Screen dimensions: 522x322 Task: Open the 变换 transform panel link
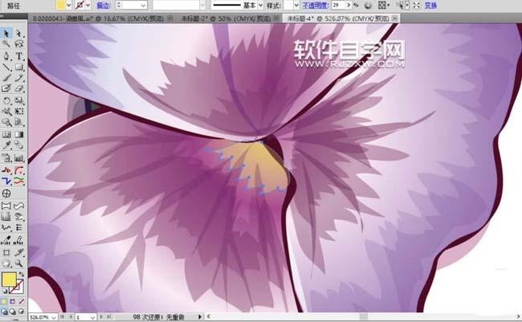tap(430, 6)
